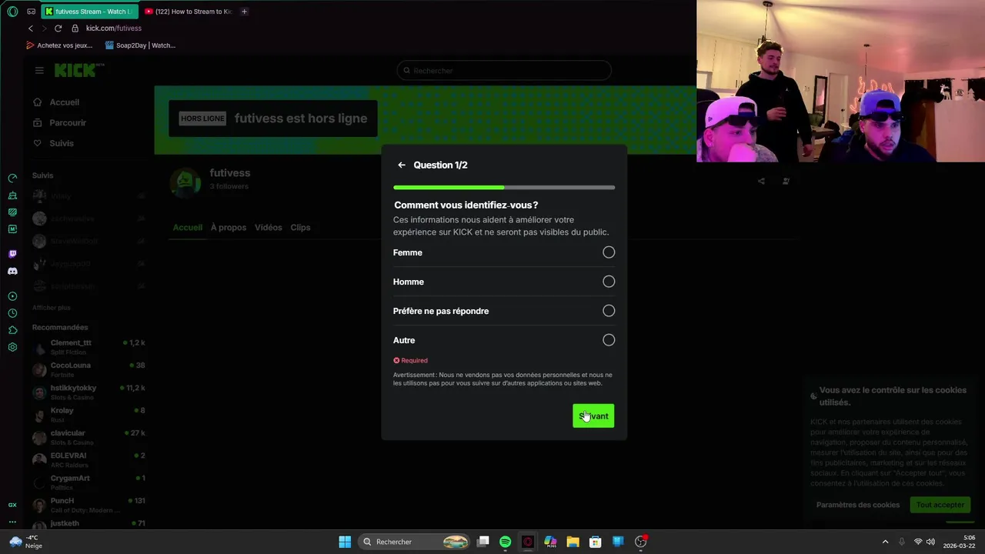Click the question progress bar
Viewport: 985px width, 554px height.
[504, 187]
